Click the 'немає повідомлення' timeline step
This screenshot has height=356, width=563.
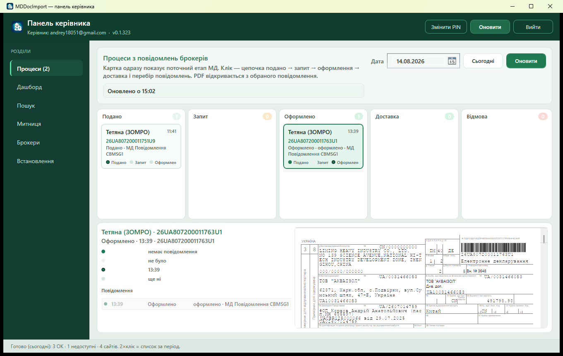click(172, 252)
